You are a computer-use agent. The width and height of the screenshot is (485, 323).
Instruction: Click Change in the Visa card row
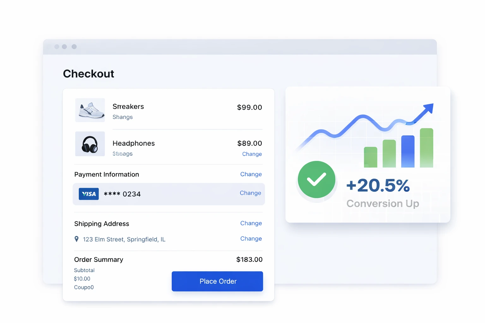250,193
